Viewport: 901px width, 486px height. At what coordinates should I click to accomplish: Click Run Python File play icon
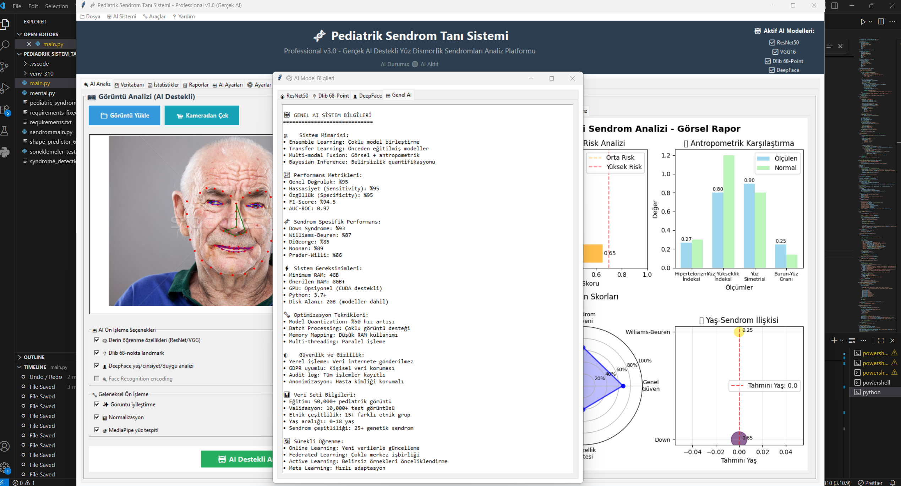863,22
